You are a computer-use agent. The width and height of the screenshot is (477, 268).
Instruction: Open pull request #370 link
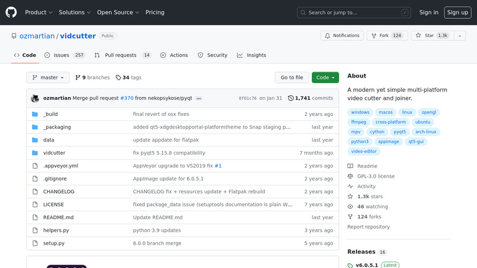point(127,98)
